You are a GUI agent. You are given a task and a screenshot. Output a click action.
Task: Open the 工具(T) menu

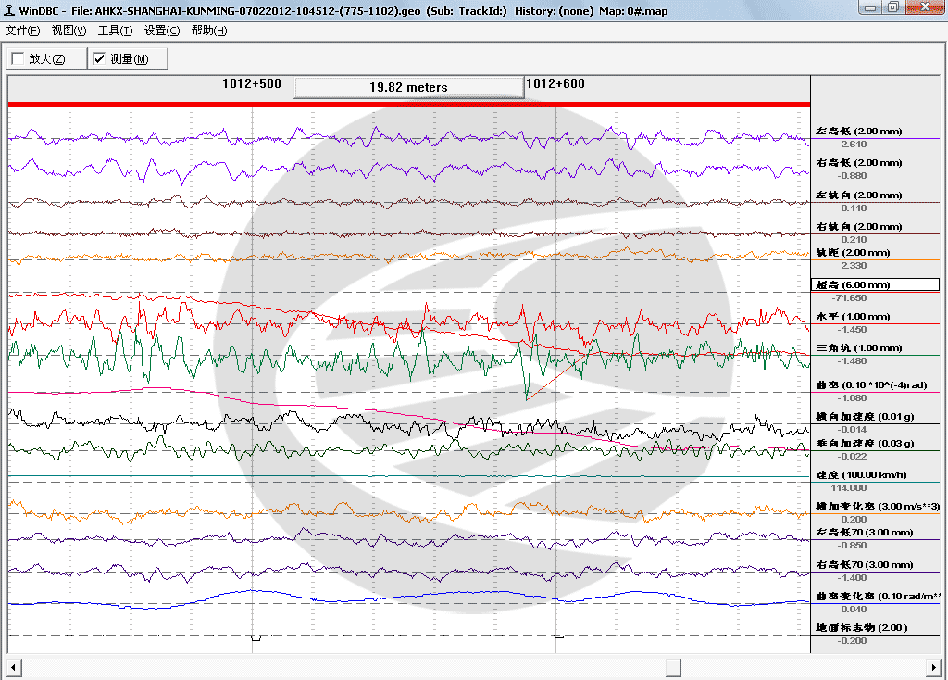click(x=115, y=31)
